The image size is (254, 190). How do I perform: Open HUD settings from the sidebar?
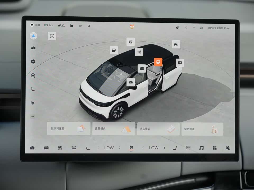click(x=33, y=61)
